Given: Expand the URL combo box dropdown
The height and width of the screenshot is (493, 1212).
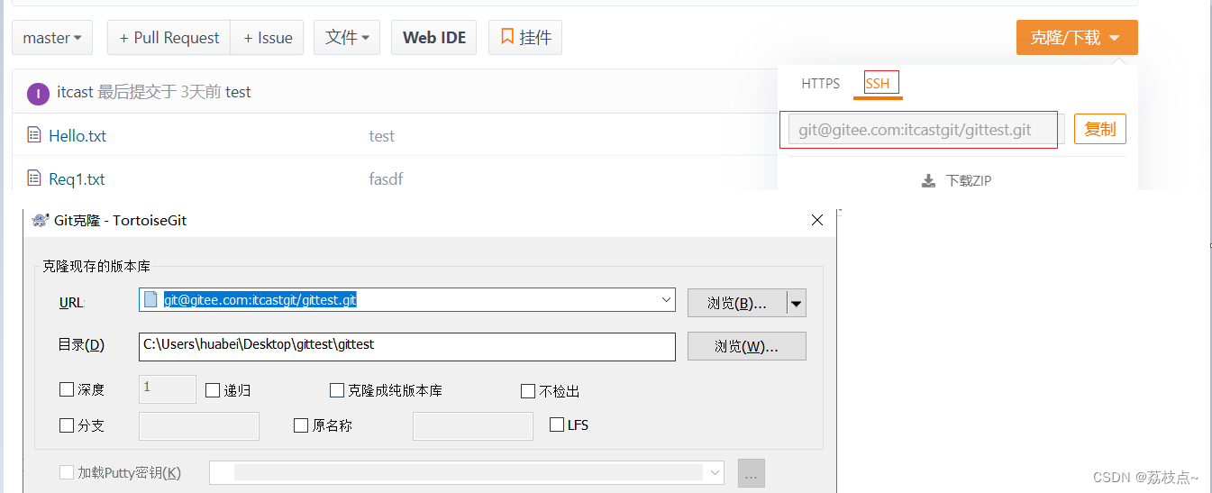Looking at the screenshot, I should (666, 299).
